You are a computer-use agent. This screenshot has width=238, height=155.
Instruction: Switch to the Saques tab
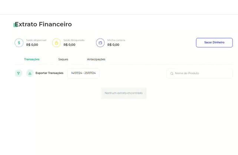63,59
